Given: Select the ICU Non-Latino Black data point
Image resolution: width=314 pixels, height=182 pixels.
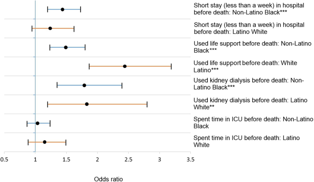Looking at the screenshot, I should coord(37,123).
